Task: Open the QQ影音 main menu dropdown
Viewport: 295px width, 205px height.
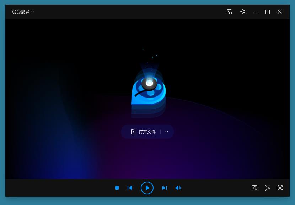Action: [x=23, y=12]
